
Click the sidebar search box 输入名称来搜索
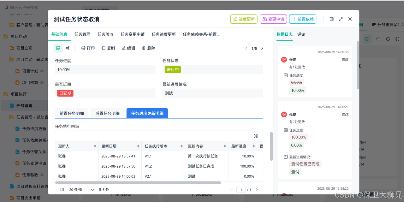pos(24,7)
